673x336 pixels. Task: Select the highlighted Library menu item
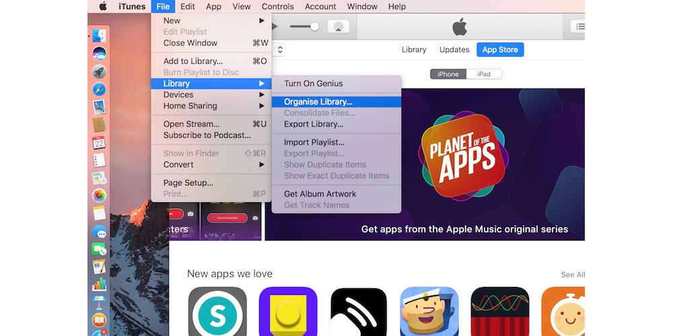click(x=211, y=83)
